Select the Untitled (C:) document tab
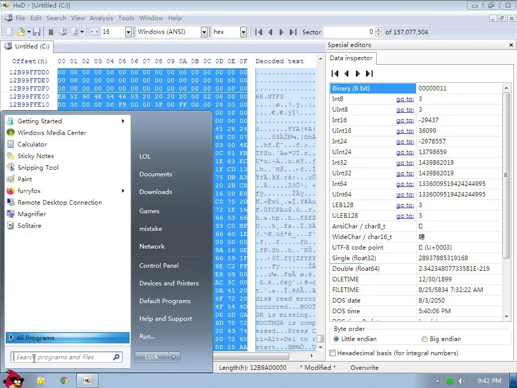 [27, 46]
